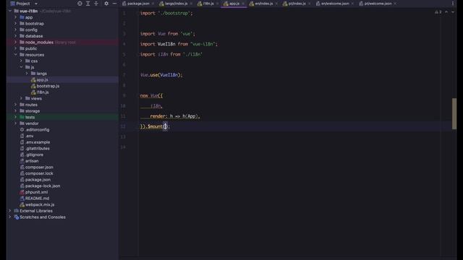The height and width of the screenshot is (260, 463).
Task: Select phpunit.xml in the tree
Action: click(36, 192)
